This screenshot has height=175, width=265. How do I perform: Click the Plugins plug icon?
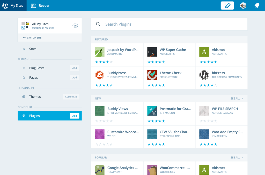click(x=24, y=116)
